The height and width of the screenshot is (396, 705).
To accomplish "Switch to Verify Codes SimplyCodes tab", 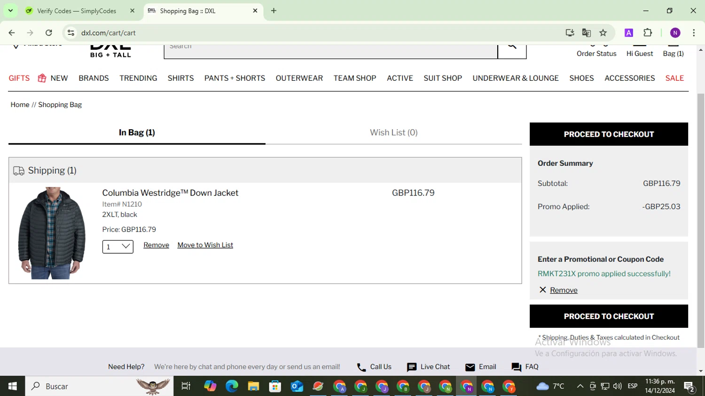I will 77,11.
